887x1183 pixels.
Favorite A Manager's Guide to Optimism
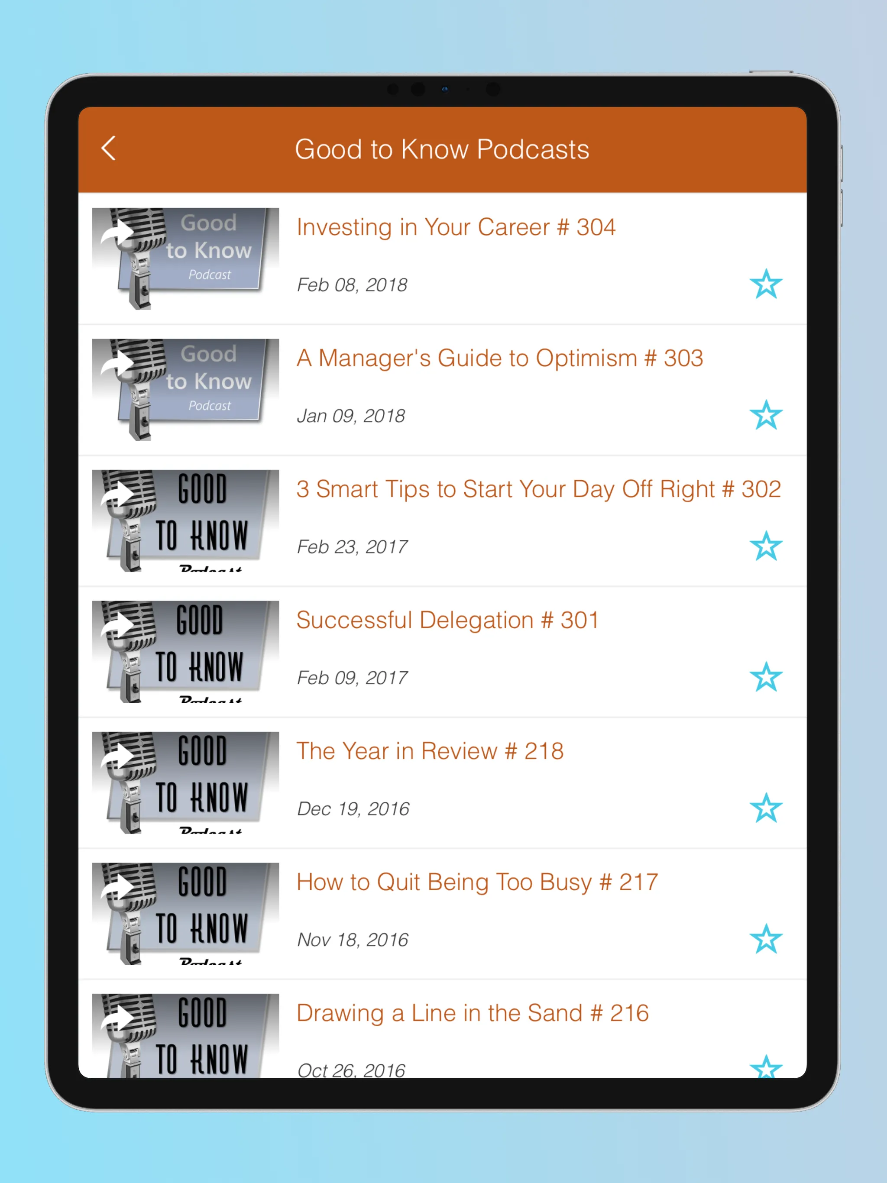(x=766, y=415)
